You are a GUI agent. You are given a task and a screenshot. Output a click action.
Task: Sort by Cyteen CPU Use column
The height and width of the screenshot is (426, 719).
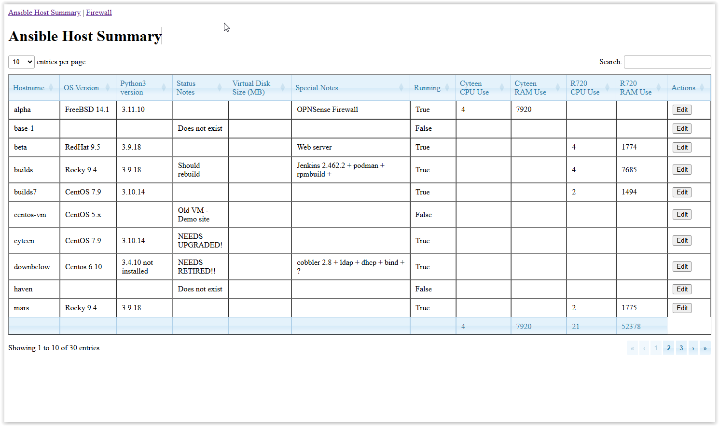[x=483, y=88]
